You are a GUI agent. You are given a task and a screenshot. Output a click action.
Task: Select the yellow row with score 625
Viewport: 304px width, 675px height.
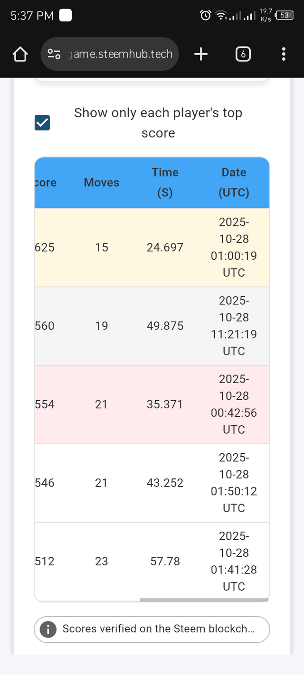[x=152, y=247]
